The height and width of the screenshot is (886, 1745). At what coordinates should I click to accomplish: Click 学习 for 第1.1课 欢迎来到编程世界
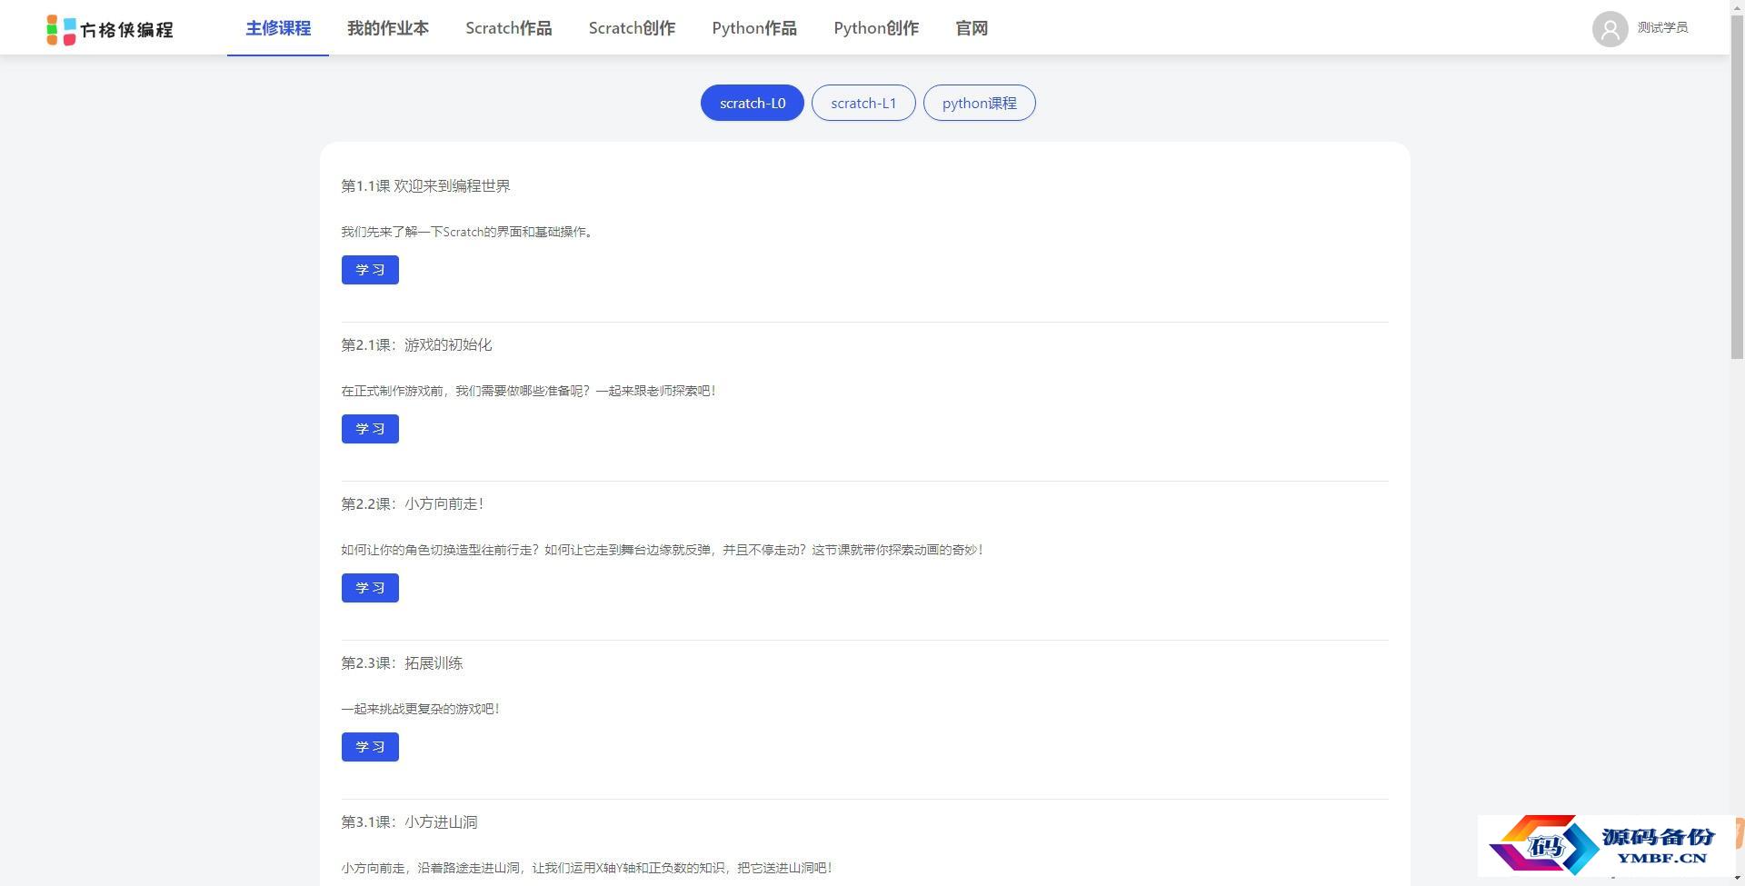point(370,270)
